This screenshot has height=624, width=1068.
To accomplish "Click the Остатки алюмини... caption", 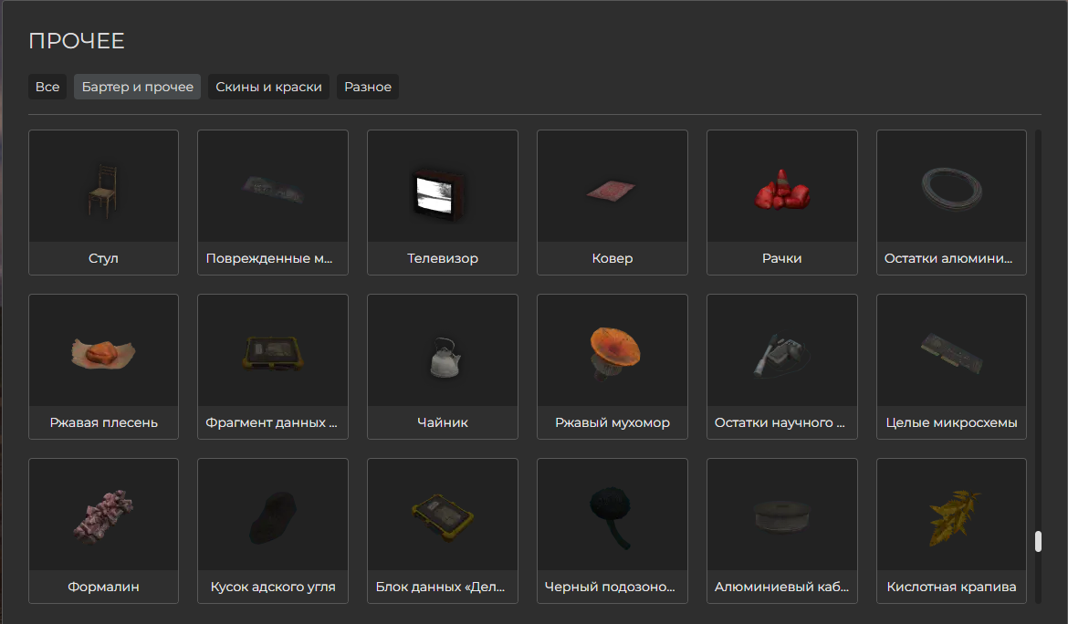I will 948,258.
